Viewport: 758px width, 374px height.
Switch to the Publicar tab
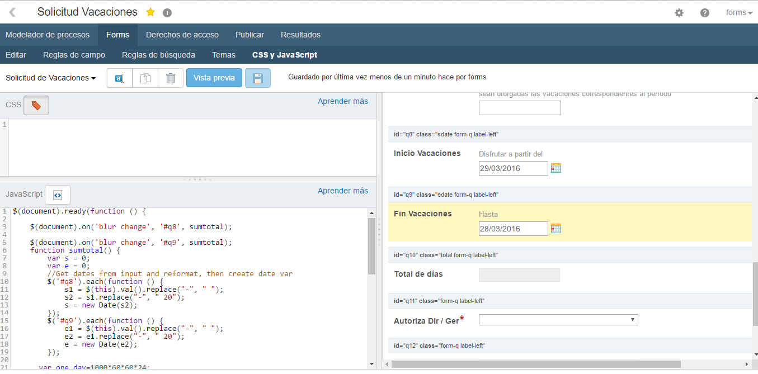pos(249,35)
